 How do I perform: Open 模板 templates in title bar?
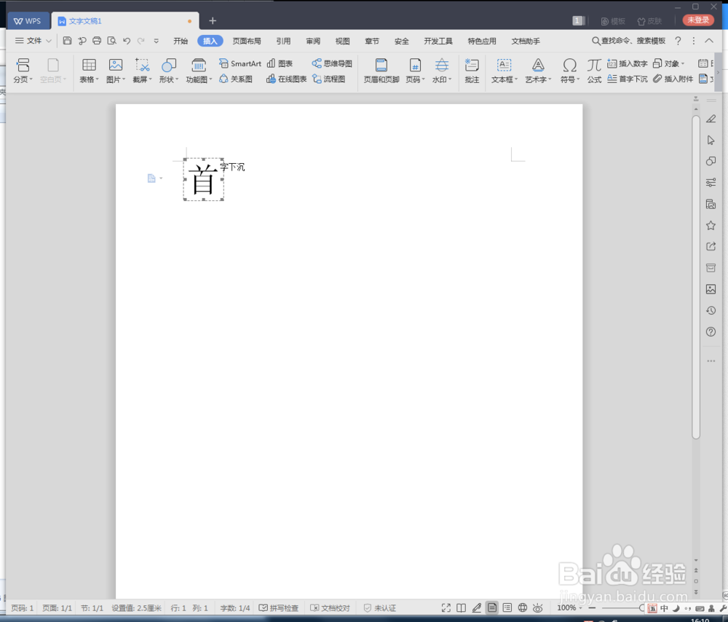[613, 21]
